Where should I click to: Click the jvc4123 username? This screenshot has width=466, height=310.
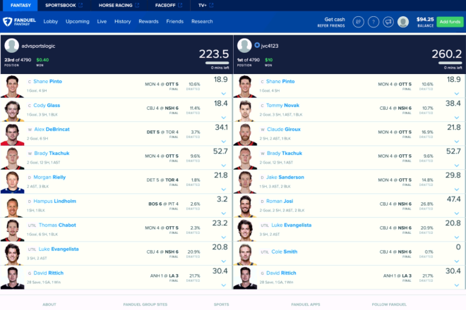270,46
